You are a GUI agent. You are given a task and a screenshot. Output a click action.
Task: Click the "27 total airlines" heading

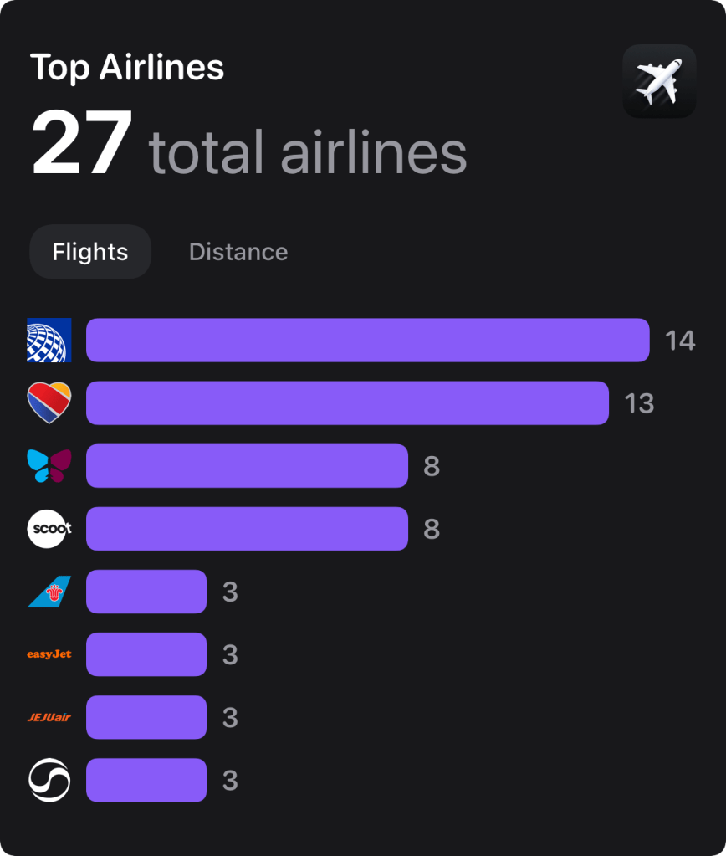click(x=249, y=144)
